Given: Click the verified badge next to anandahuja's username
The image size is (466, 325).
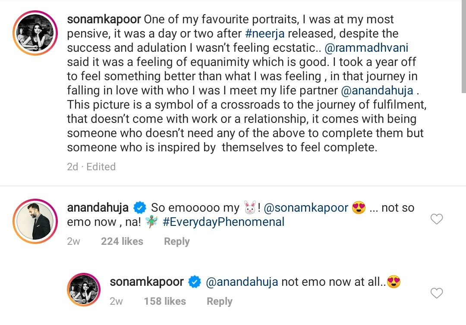Looking at the screenshot, I should click(x=139, y=208).
